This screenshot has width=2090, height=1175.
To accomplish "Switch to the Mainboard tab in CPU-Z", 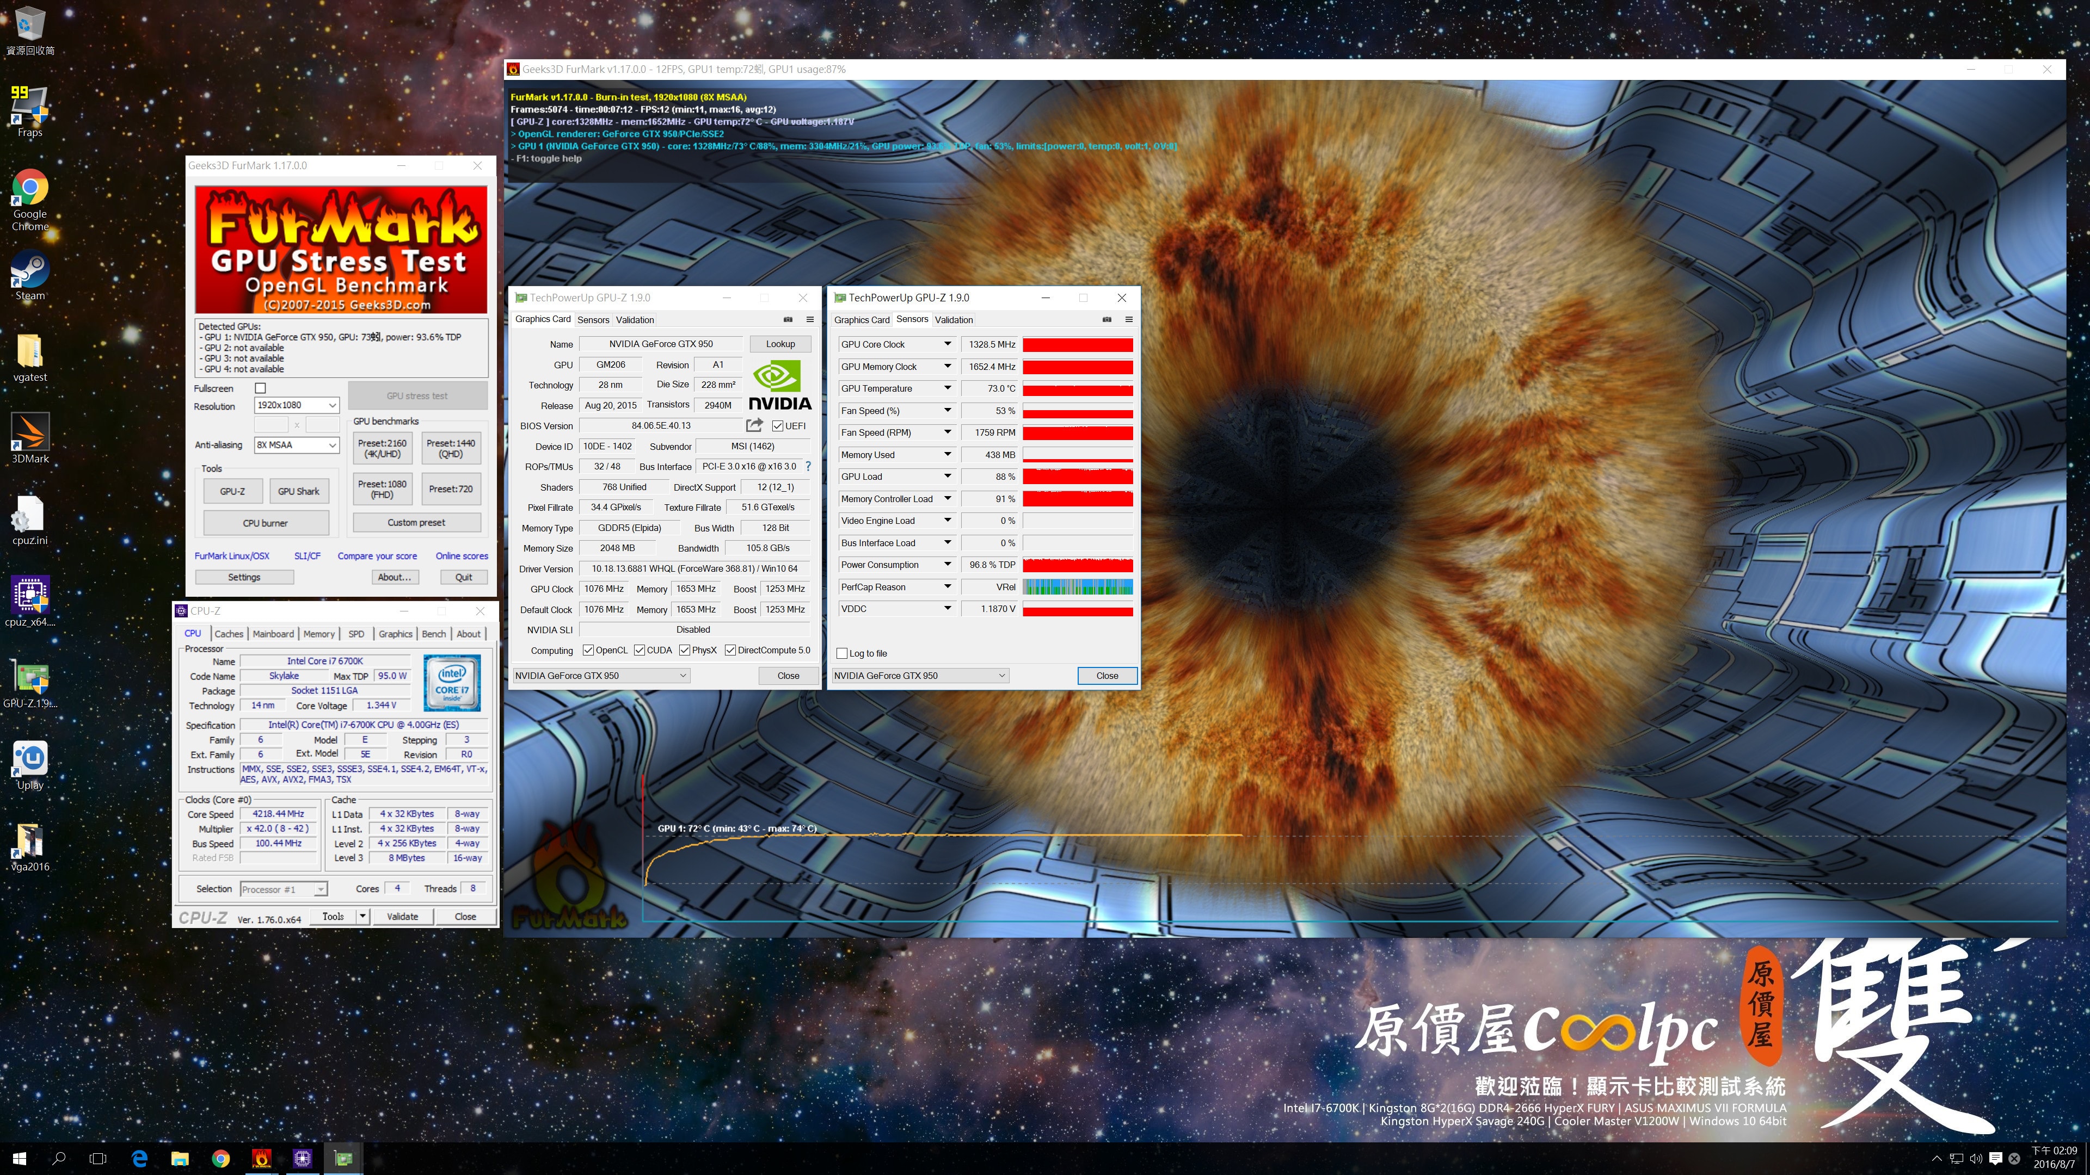I will 273,634.
